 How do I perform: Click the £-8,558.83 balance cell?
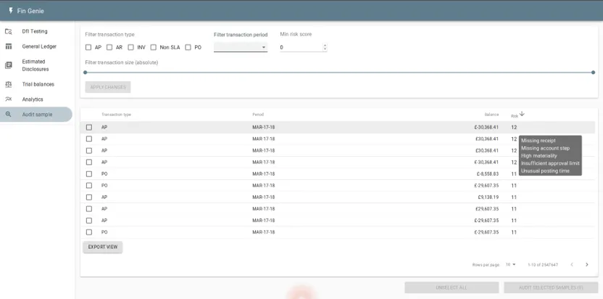click(487, 173)
